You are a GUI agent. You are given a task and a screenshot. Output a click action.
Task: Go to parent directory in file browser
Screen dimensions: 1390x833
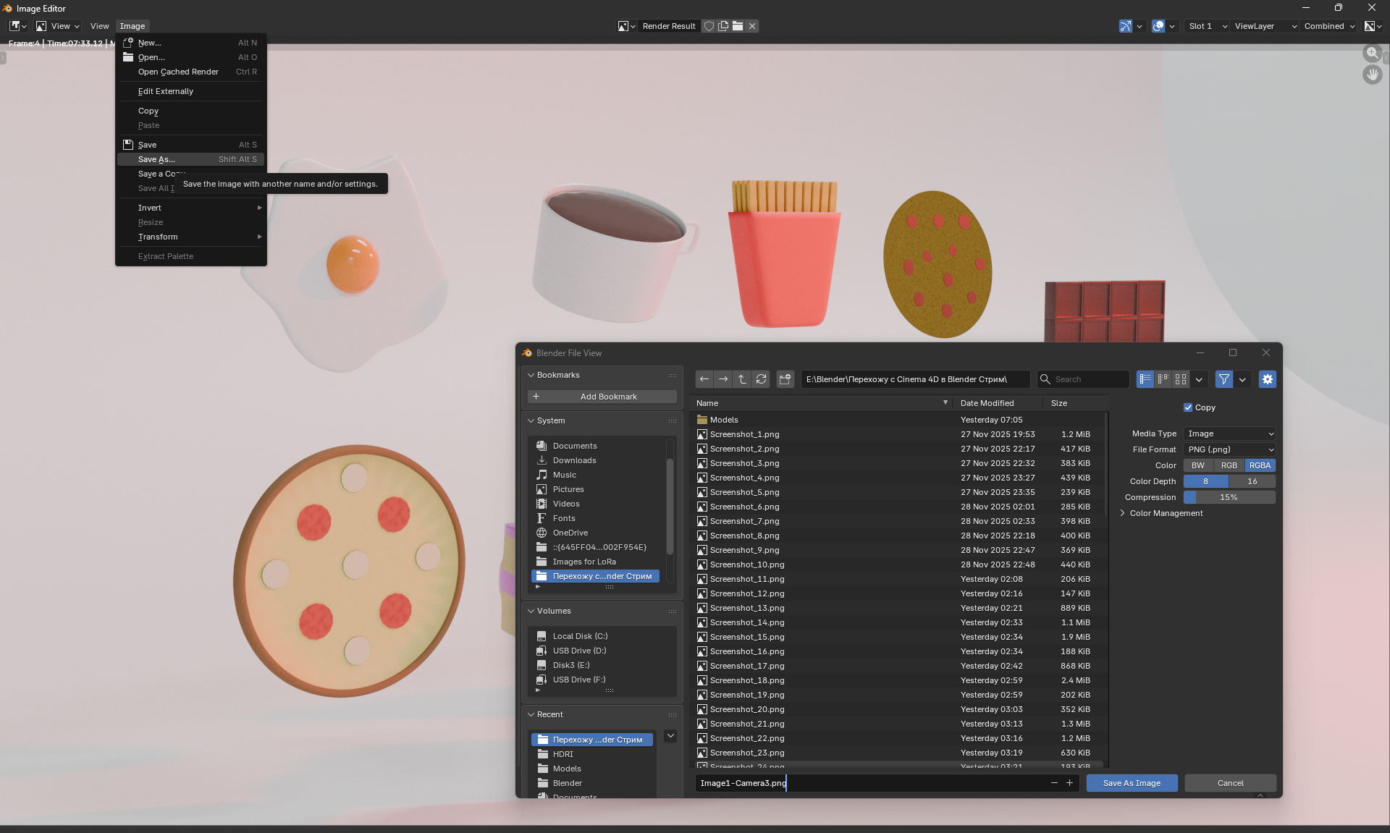(x=742, y=379)
